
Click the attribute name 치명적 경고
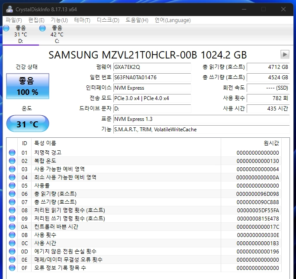tap(48, 152)
